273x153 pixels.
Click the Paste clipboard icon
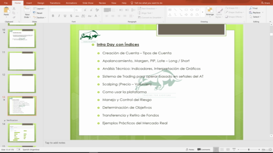point(6,10)
